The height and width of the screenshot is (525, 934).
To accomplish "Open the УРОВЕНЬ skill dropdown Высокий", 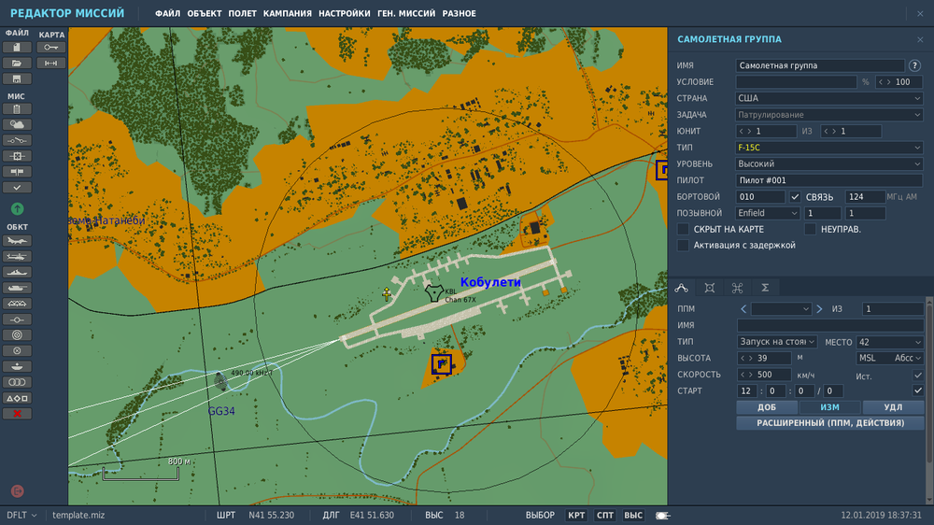I will coord(829,163).
